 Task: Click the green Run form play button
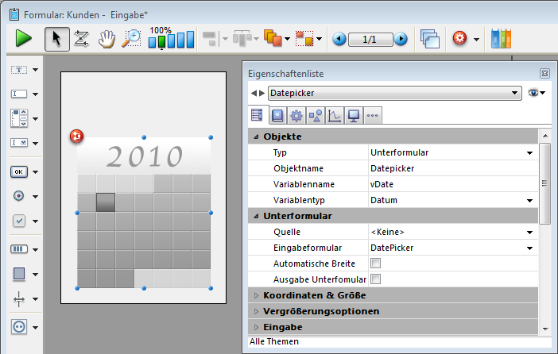point(23,38)
